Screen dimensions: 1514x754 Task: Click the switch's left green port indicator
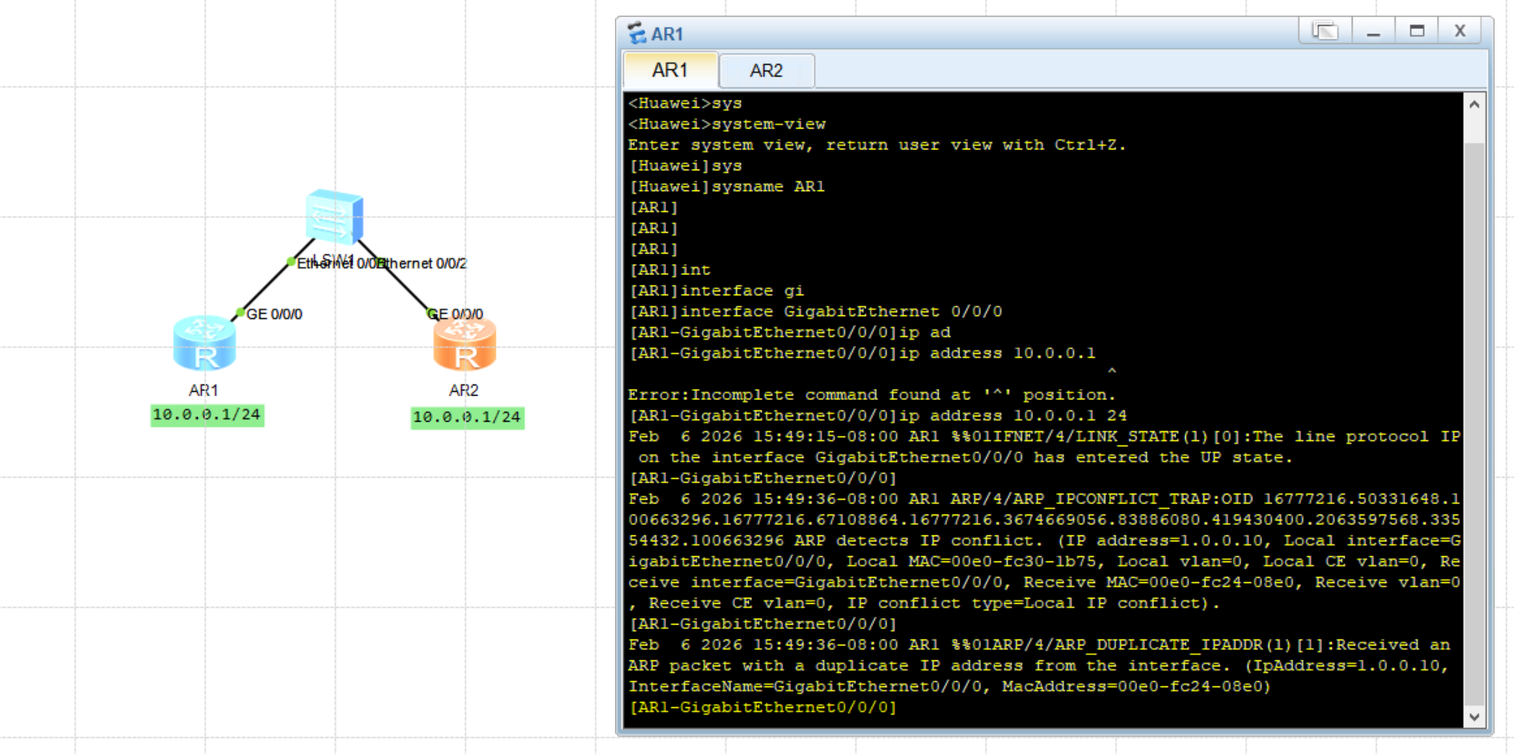[x=291, y=261]
